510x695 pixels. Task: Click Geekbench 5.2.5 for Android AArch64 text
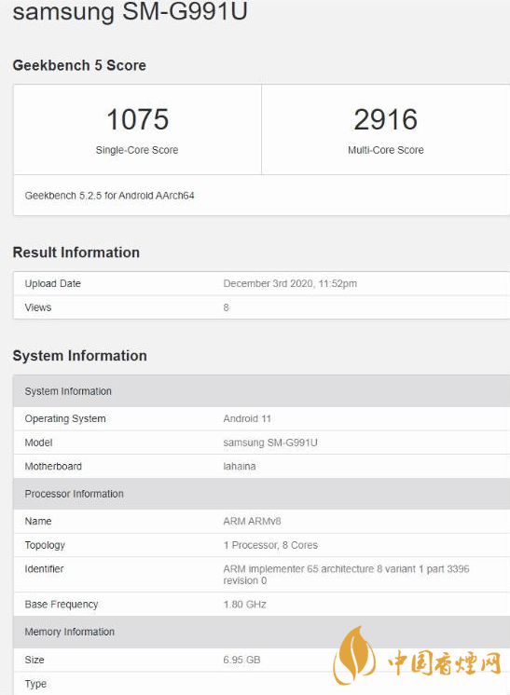point(109,196)
